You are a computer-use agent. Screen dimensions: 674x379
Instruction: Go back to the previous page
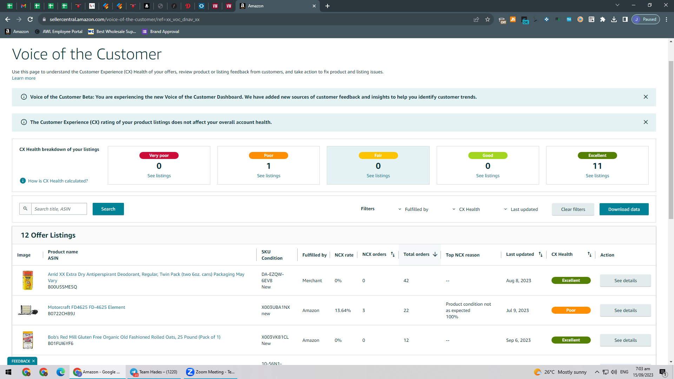[8, 19]
